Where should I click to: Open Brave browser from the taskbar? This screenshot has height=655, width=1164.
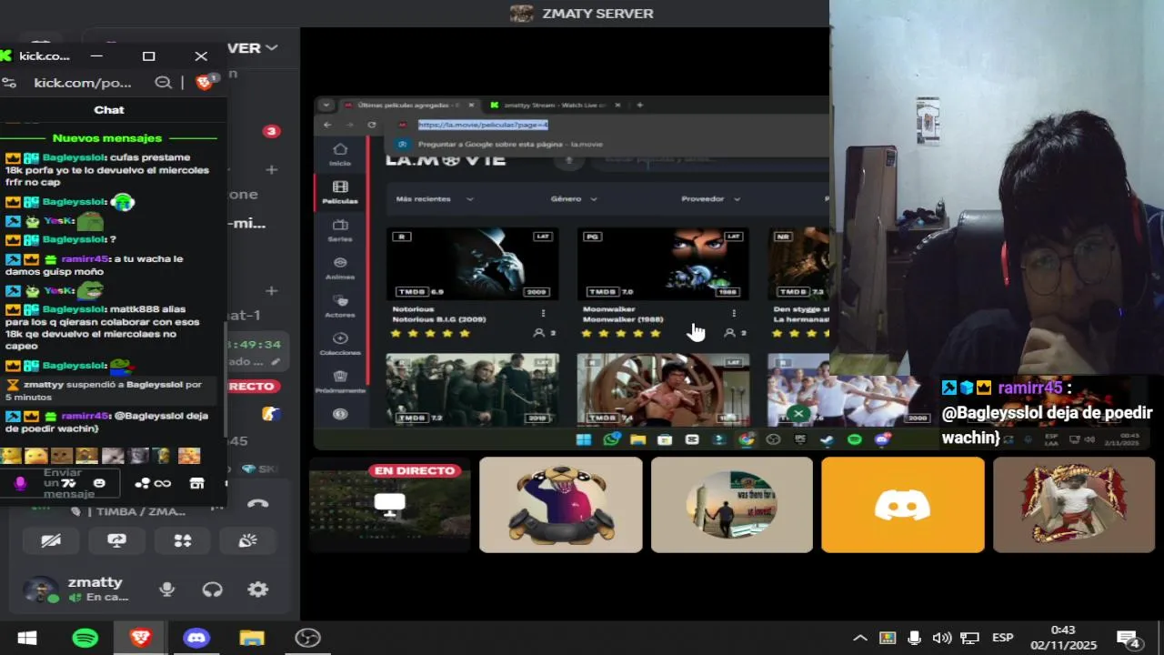[140, 638]
